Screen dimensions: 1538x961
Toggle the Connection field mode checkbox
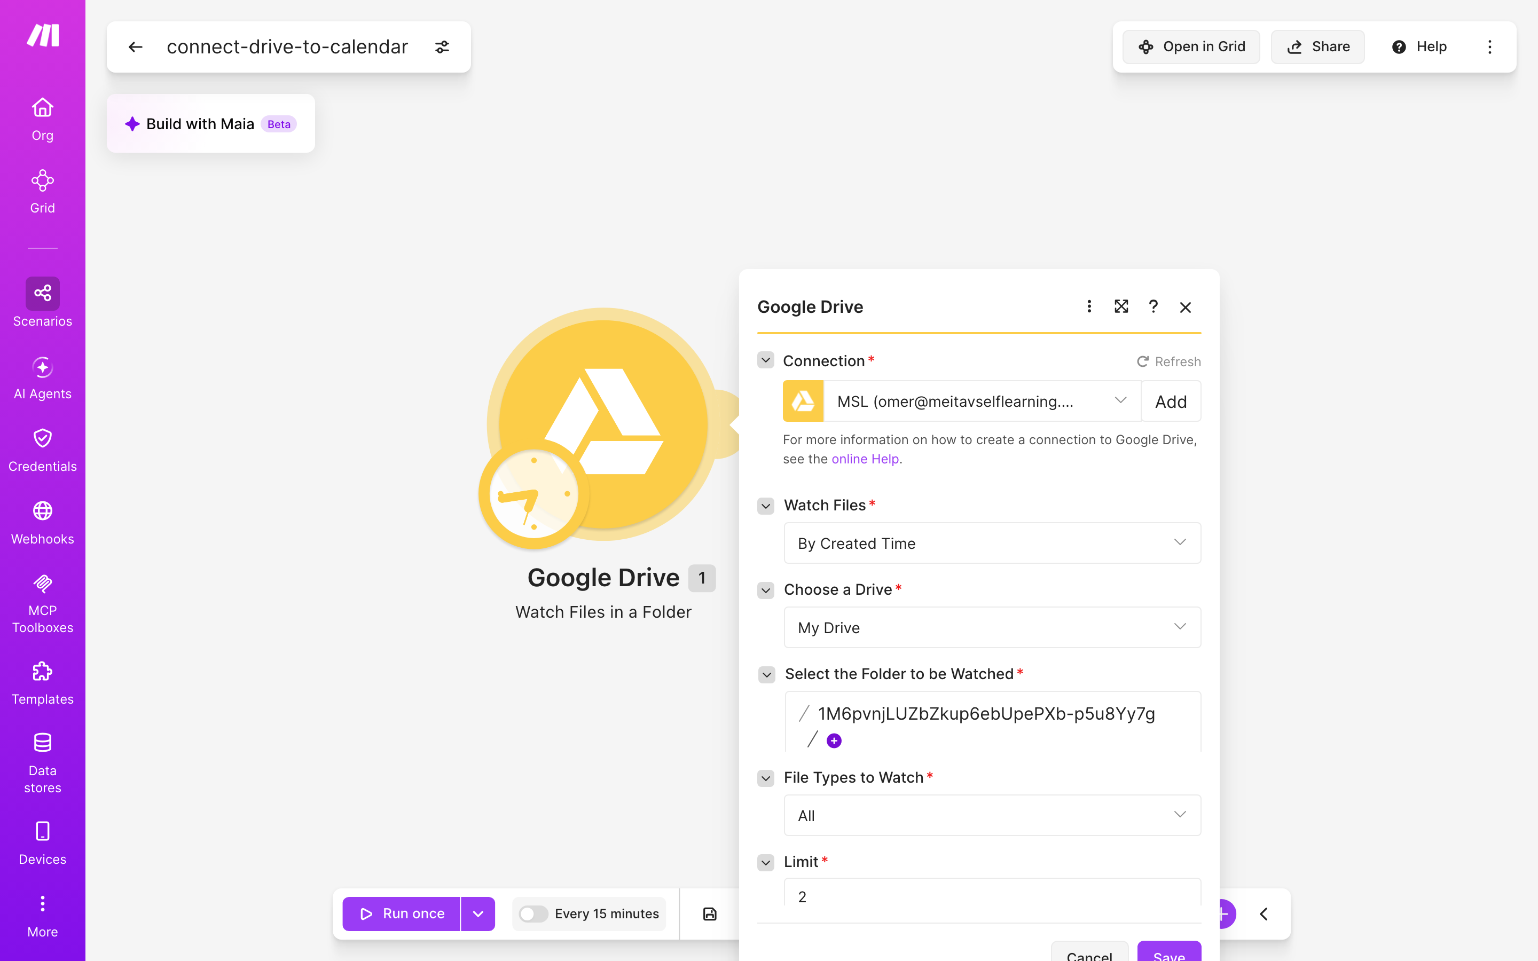tap(766, 360)
